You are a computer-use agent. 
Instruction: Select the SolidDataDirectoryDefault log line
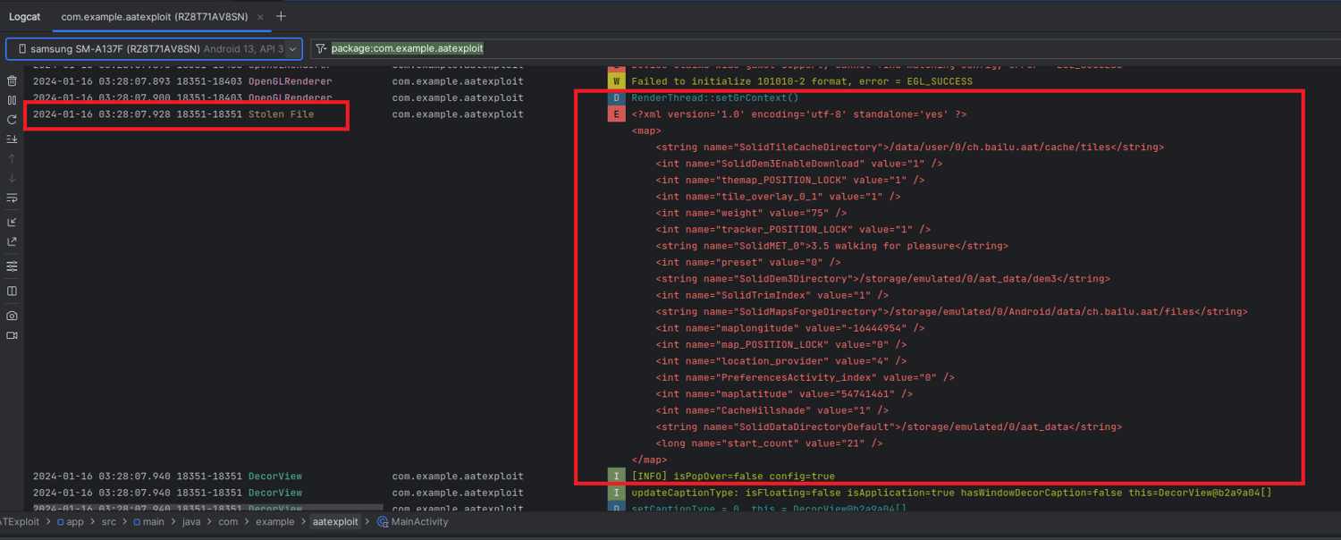click(x=889, y=427)
